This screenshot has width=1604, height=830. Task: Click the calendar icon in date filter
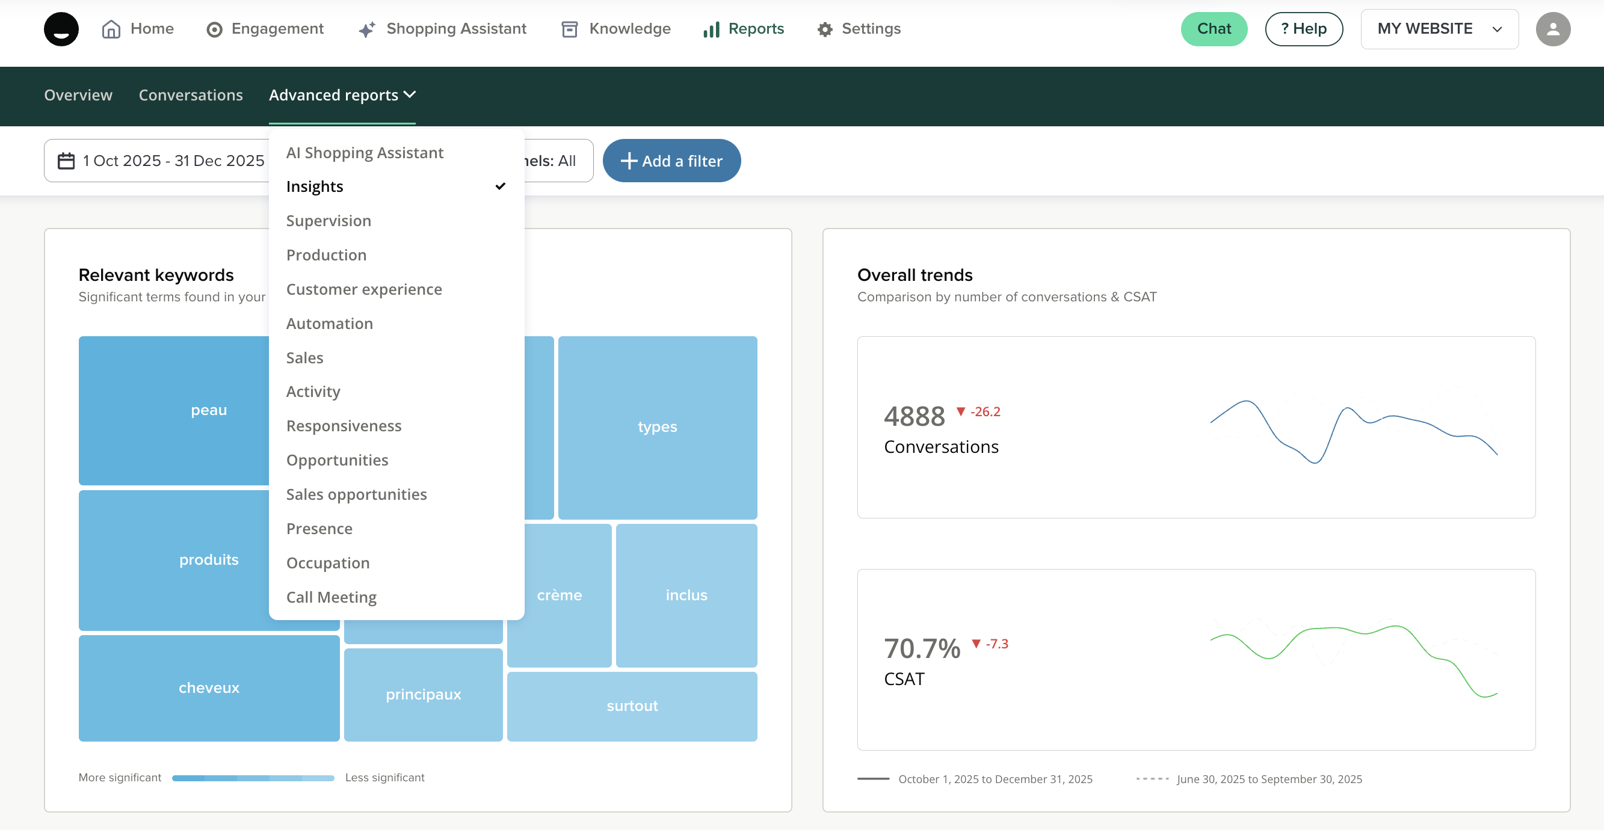pyautogui.click(x=66, y=161)
